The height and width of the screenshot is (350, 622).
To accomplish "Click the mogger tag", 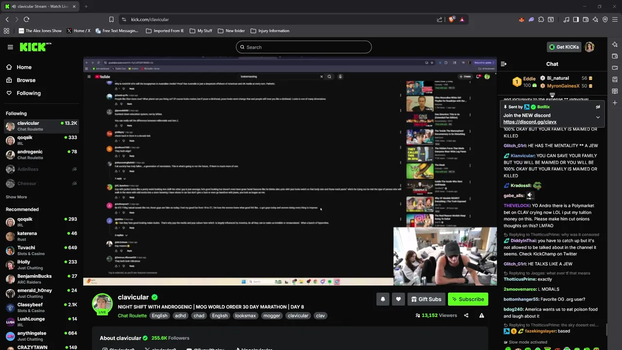I will 272,315.
